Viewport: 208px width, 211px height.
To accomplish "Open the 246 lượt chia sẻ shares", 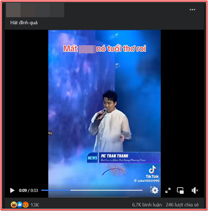I will pos(182,205).
